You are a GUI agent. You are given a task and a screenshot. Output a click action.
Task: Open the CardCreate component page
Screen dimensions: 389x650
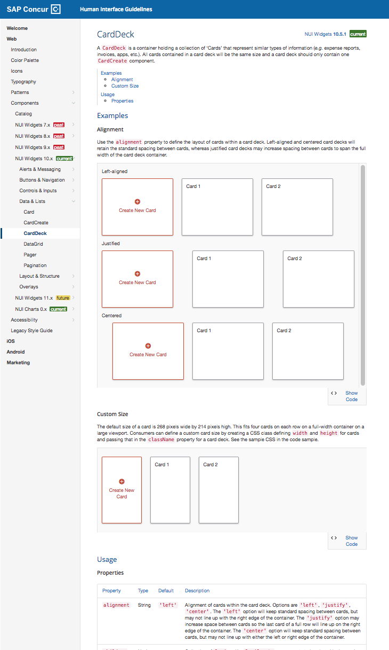[x=36, y=223]
